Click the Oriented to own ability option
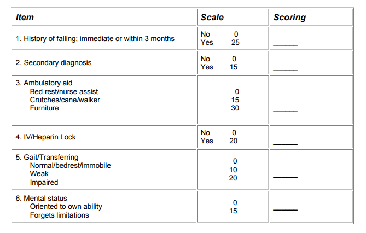 coord(66,207)
